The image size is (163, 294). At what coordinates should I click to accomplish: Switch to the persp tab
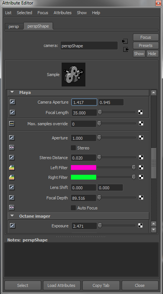14,26
